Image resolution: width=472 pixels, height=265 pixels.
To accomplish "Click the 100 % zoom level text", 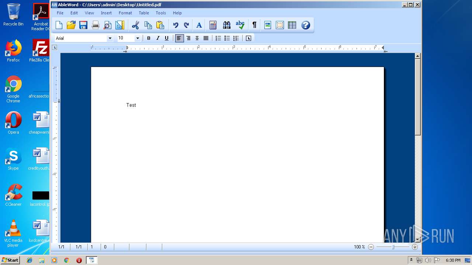I will pyautogui.click(x=359, y=247).
